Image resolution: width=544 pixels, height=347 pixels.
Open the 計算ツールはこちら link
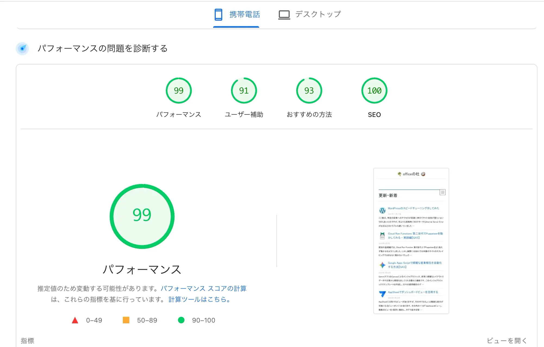tap(200, 299)
